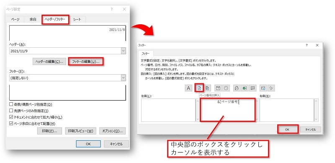The height and width of the screenshot is (163, 335).
Task: Toggle 先頭ページのみ別指定 checkbox
Action: coord(11,111)
